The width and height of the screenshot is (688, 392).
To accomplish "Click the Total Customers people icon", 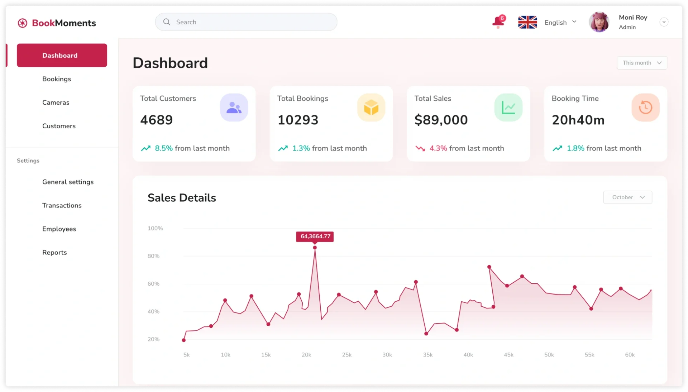I will point(234,107).
